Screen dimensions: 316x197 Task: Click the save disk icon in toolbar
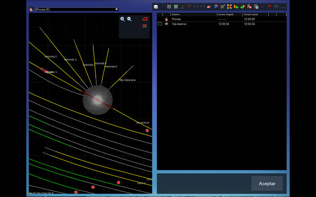point(156,7)
